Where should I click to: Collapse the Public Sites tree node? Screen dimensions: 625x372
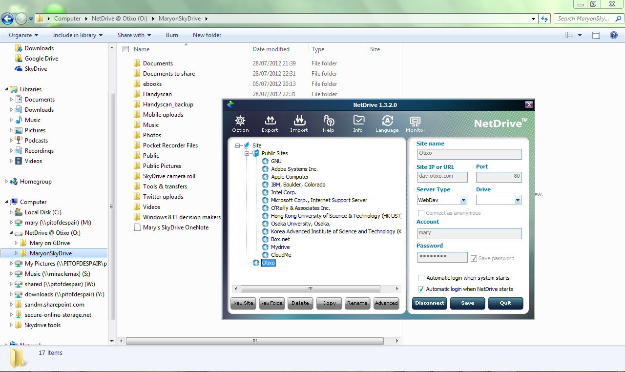[x=247, y=153]
